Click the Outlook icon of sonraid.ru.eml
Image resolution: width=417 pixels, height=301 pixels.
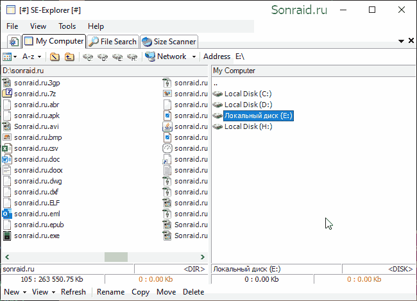coord(7,214)
